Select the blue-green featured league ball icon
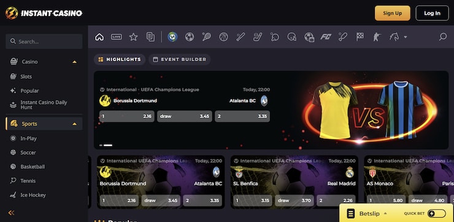 [172, 37]
